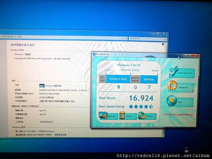Click the System window address bar breadcrumb
The height and width of the screenshot is (159, 212).
pos(12,36)
